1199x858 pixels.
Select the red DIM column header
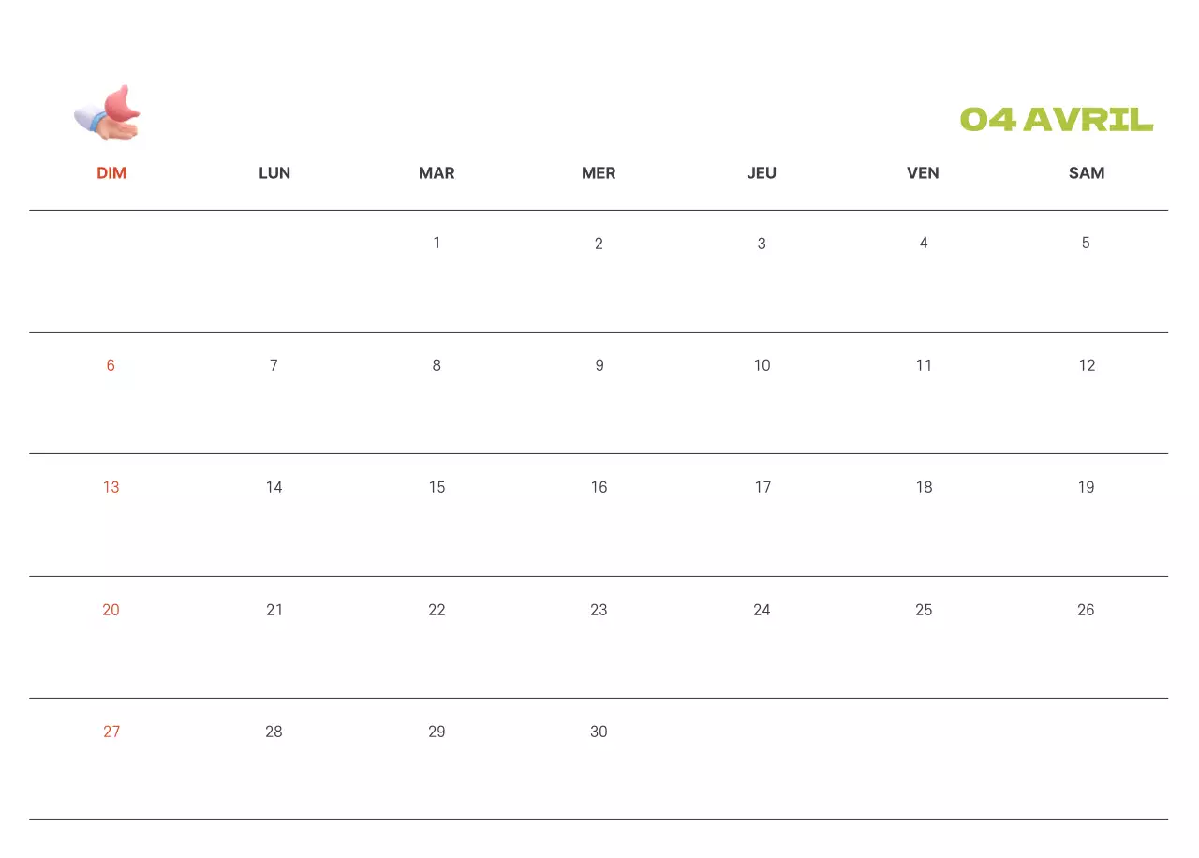pyautogui.click(x=111, y=173)
